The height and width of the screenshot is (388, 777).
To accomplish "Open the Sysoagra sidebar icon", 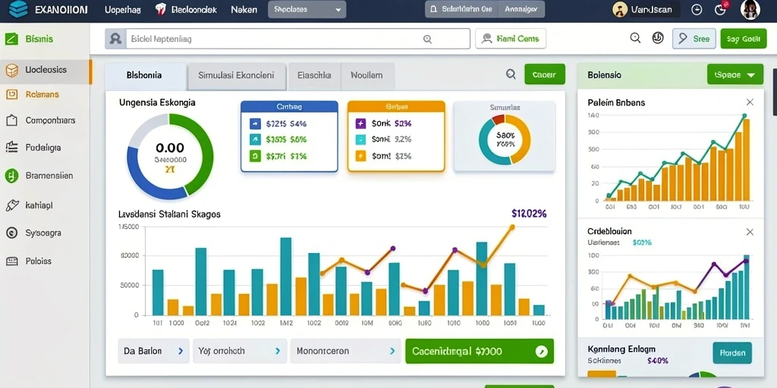I will point(11,233).
